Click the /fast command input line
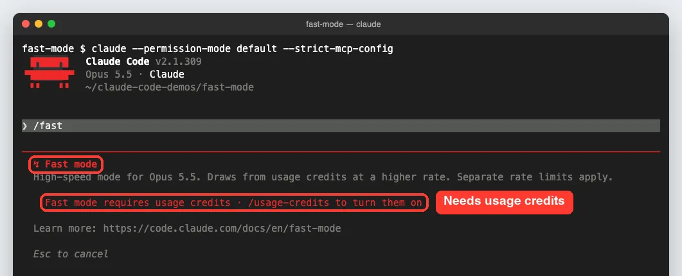 point(341,126)
